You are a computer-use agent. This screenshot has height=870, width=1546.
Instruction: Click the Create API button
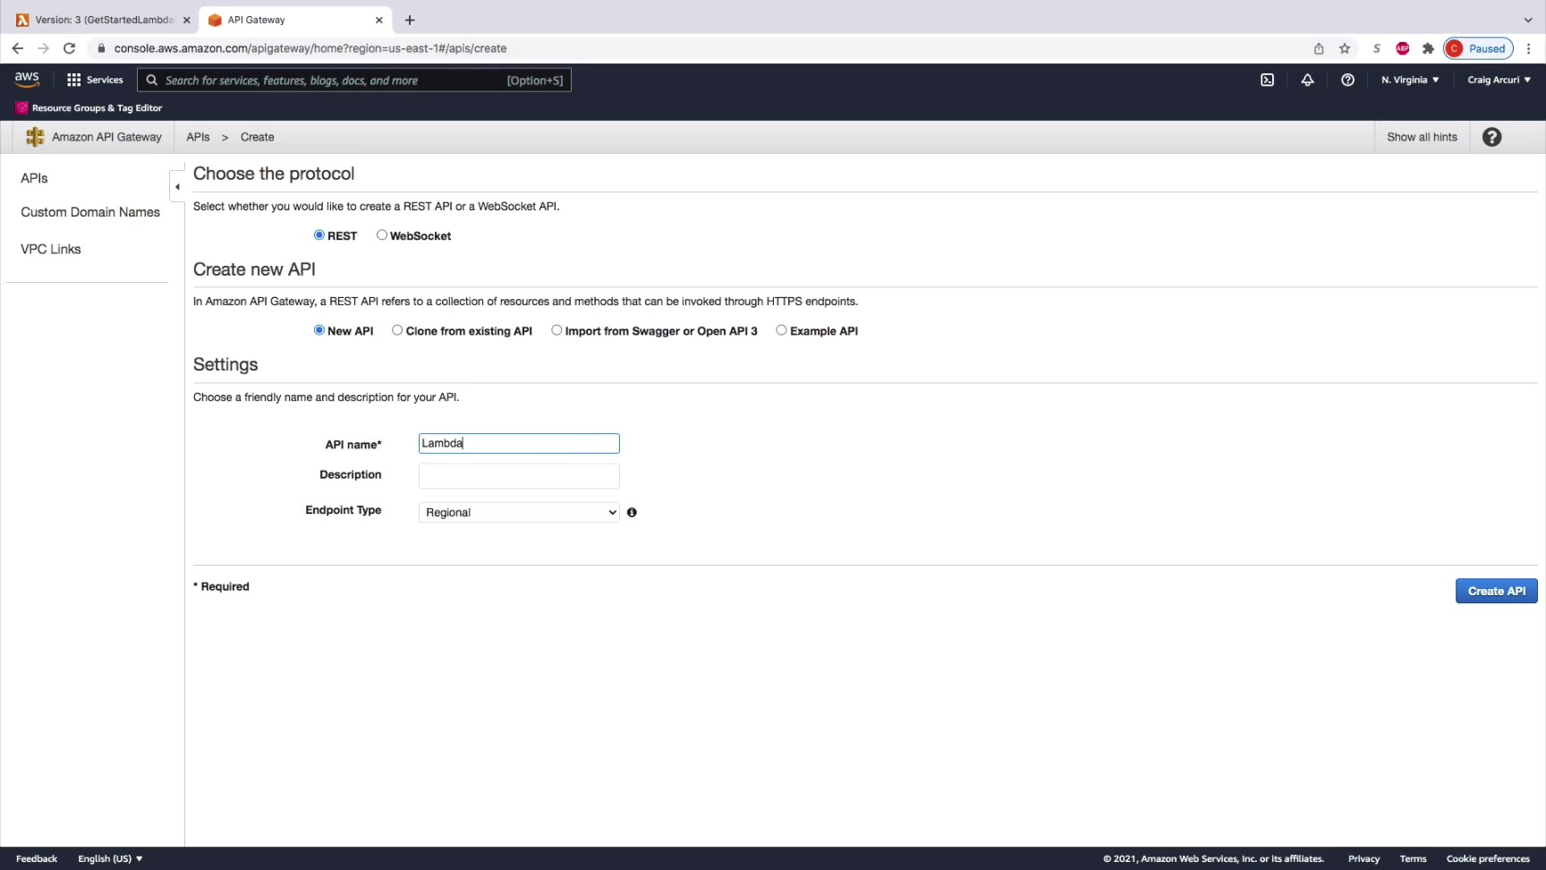point(1496,592)
